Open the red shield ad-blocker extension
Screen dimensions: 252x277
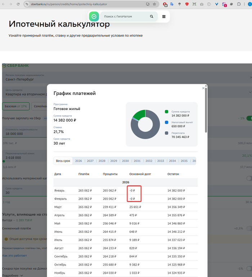pyautogui.click(x=187, y=4)
